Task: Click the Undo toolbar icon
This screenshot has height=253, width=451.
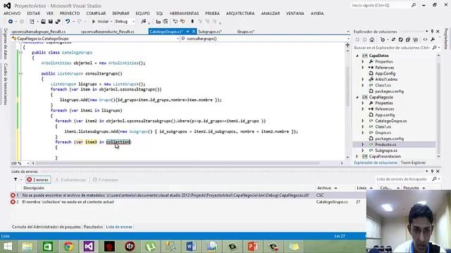Action: point(68,22)
